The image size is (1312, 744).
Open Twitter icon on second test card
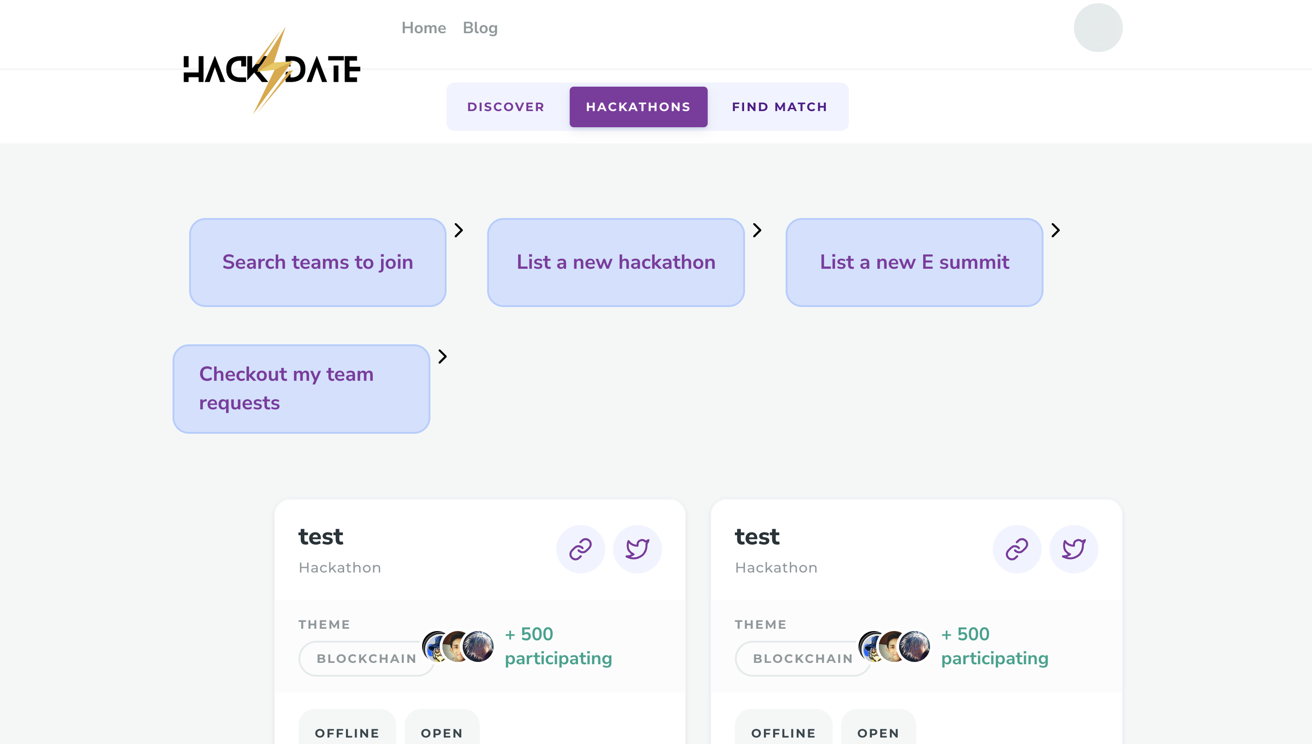click(1074, 549)
